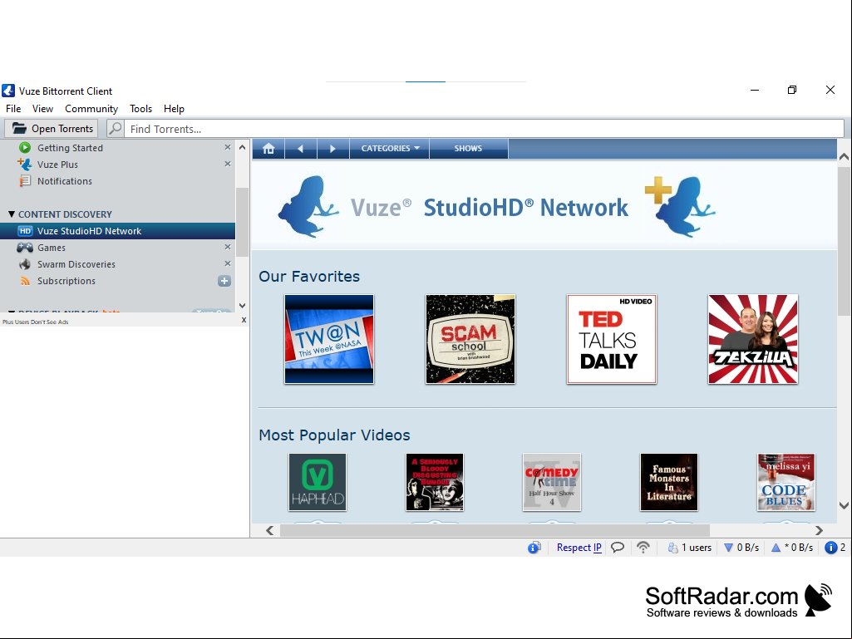The image size is (852, 639).
Task: Close the Vuze Plus sidebar entry
Action: pos(228,164)
